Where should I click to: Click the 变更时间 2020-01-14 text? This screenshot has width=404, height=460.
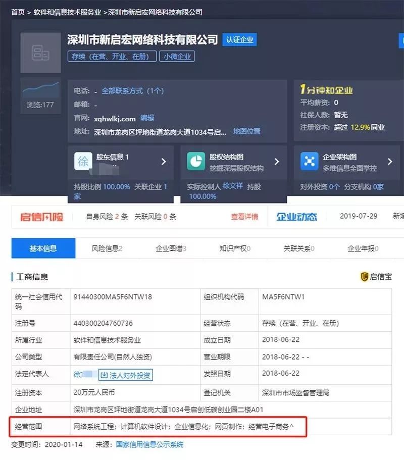click(x=46, y=445)
